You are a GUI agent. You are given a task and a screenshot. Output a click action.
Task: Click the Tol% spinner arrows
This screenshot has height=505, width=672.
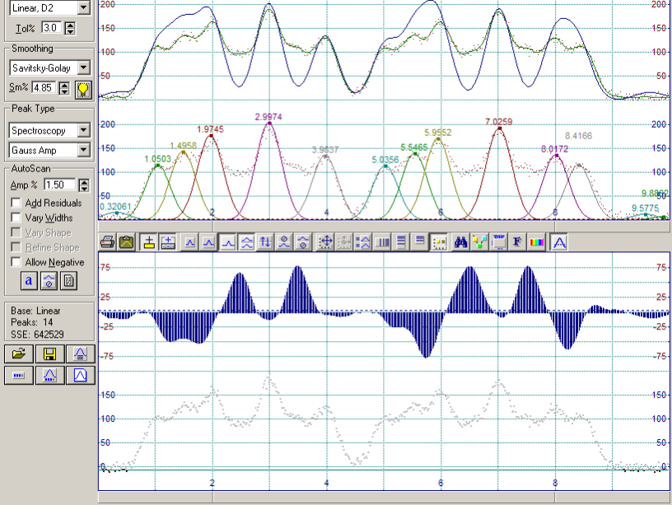point(69,28)
